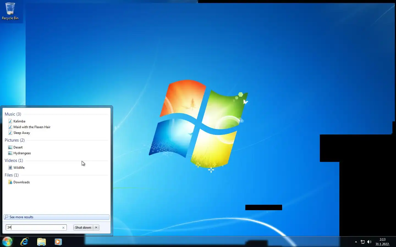Click the magnifier icon beside See more results
The image size is (396, 247).
tap(6, 217)
